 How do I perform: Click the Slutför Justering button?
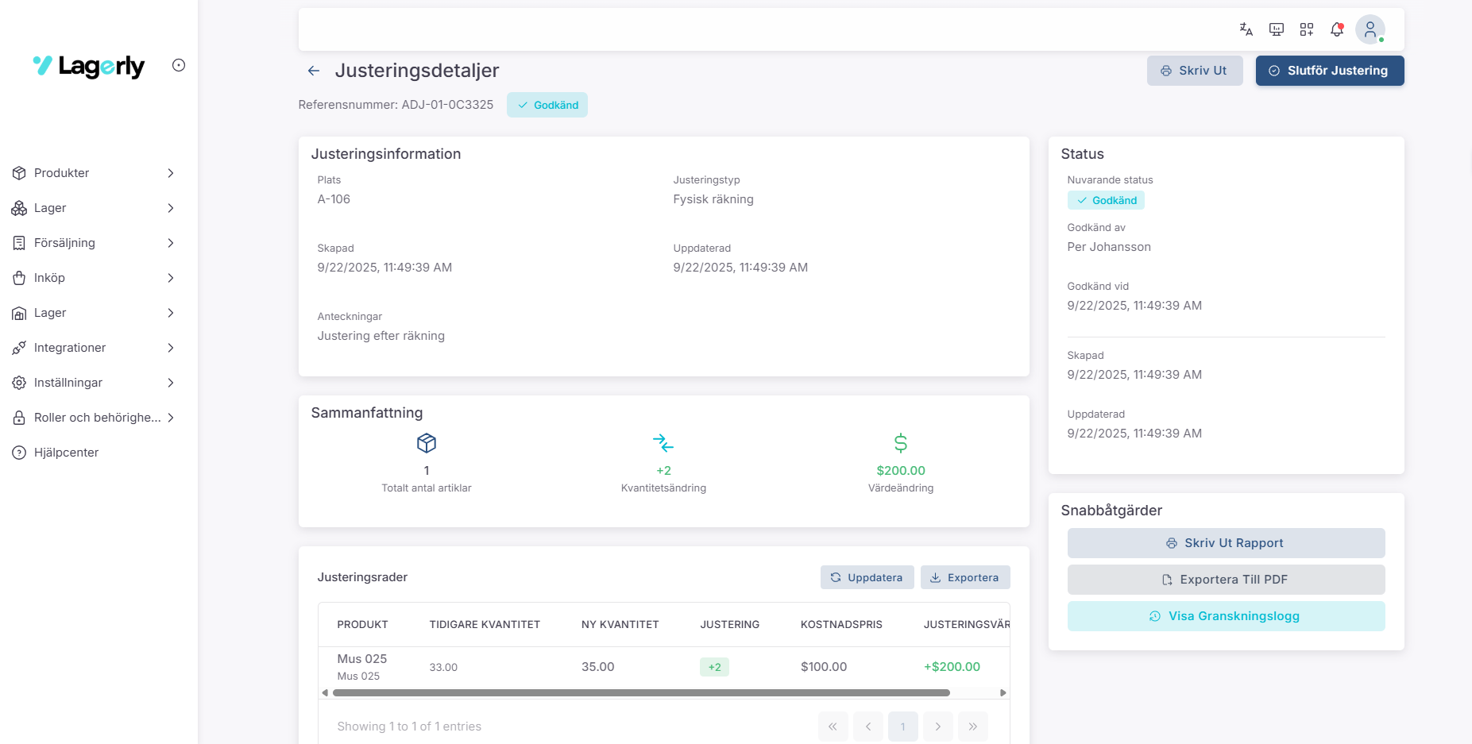point(1329,71)
